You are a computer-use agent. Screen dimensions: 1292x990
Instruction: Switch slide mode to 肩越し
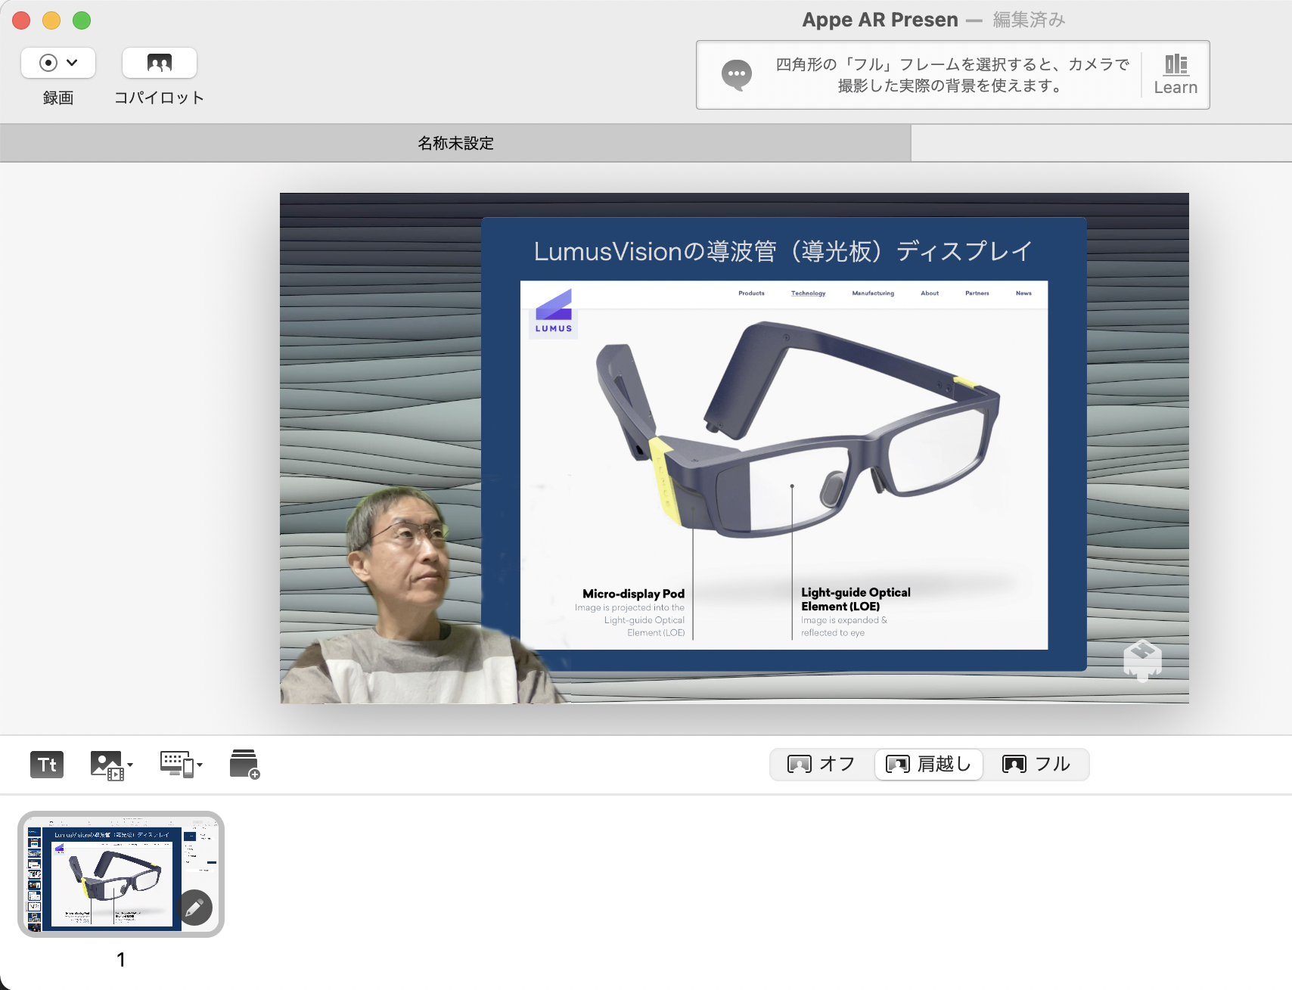929,764
